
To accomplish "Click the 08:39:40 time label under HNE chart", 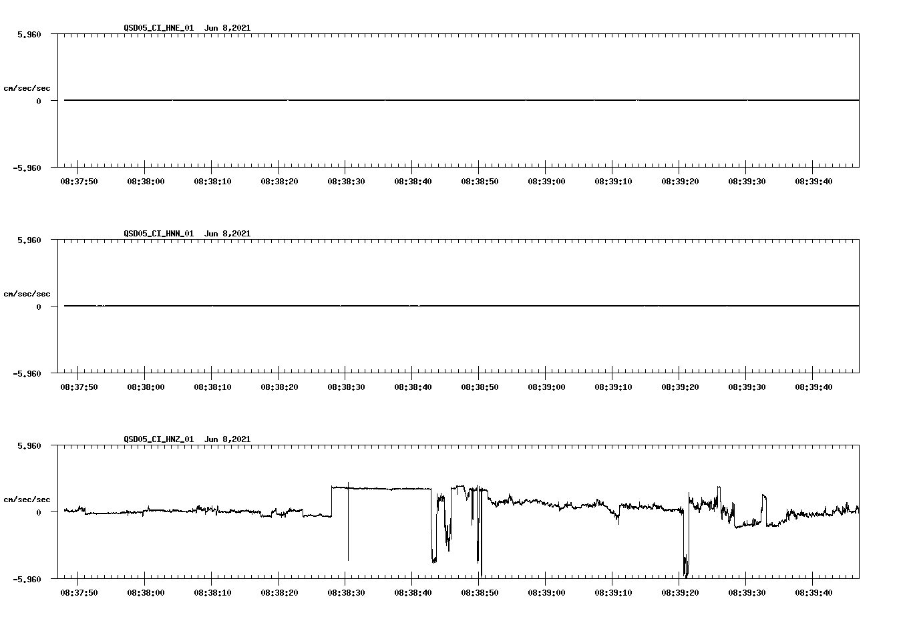I will tap(813, 182).
